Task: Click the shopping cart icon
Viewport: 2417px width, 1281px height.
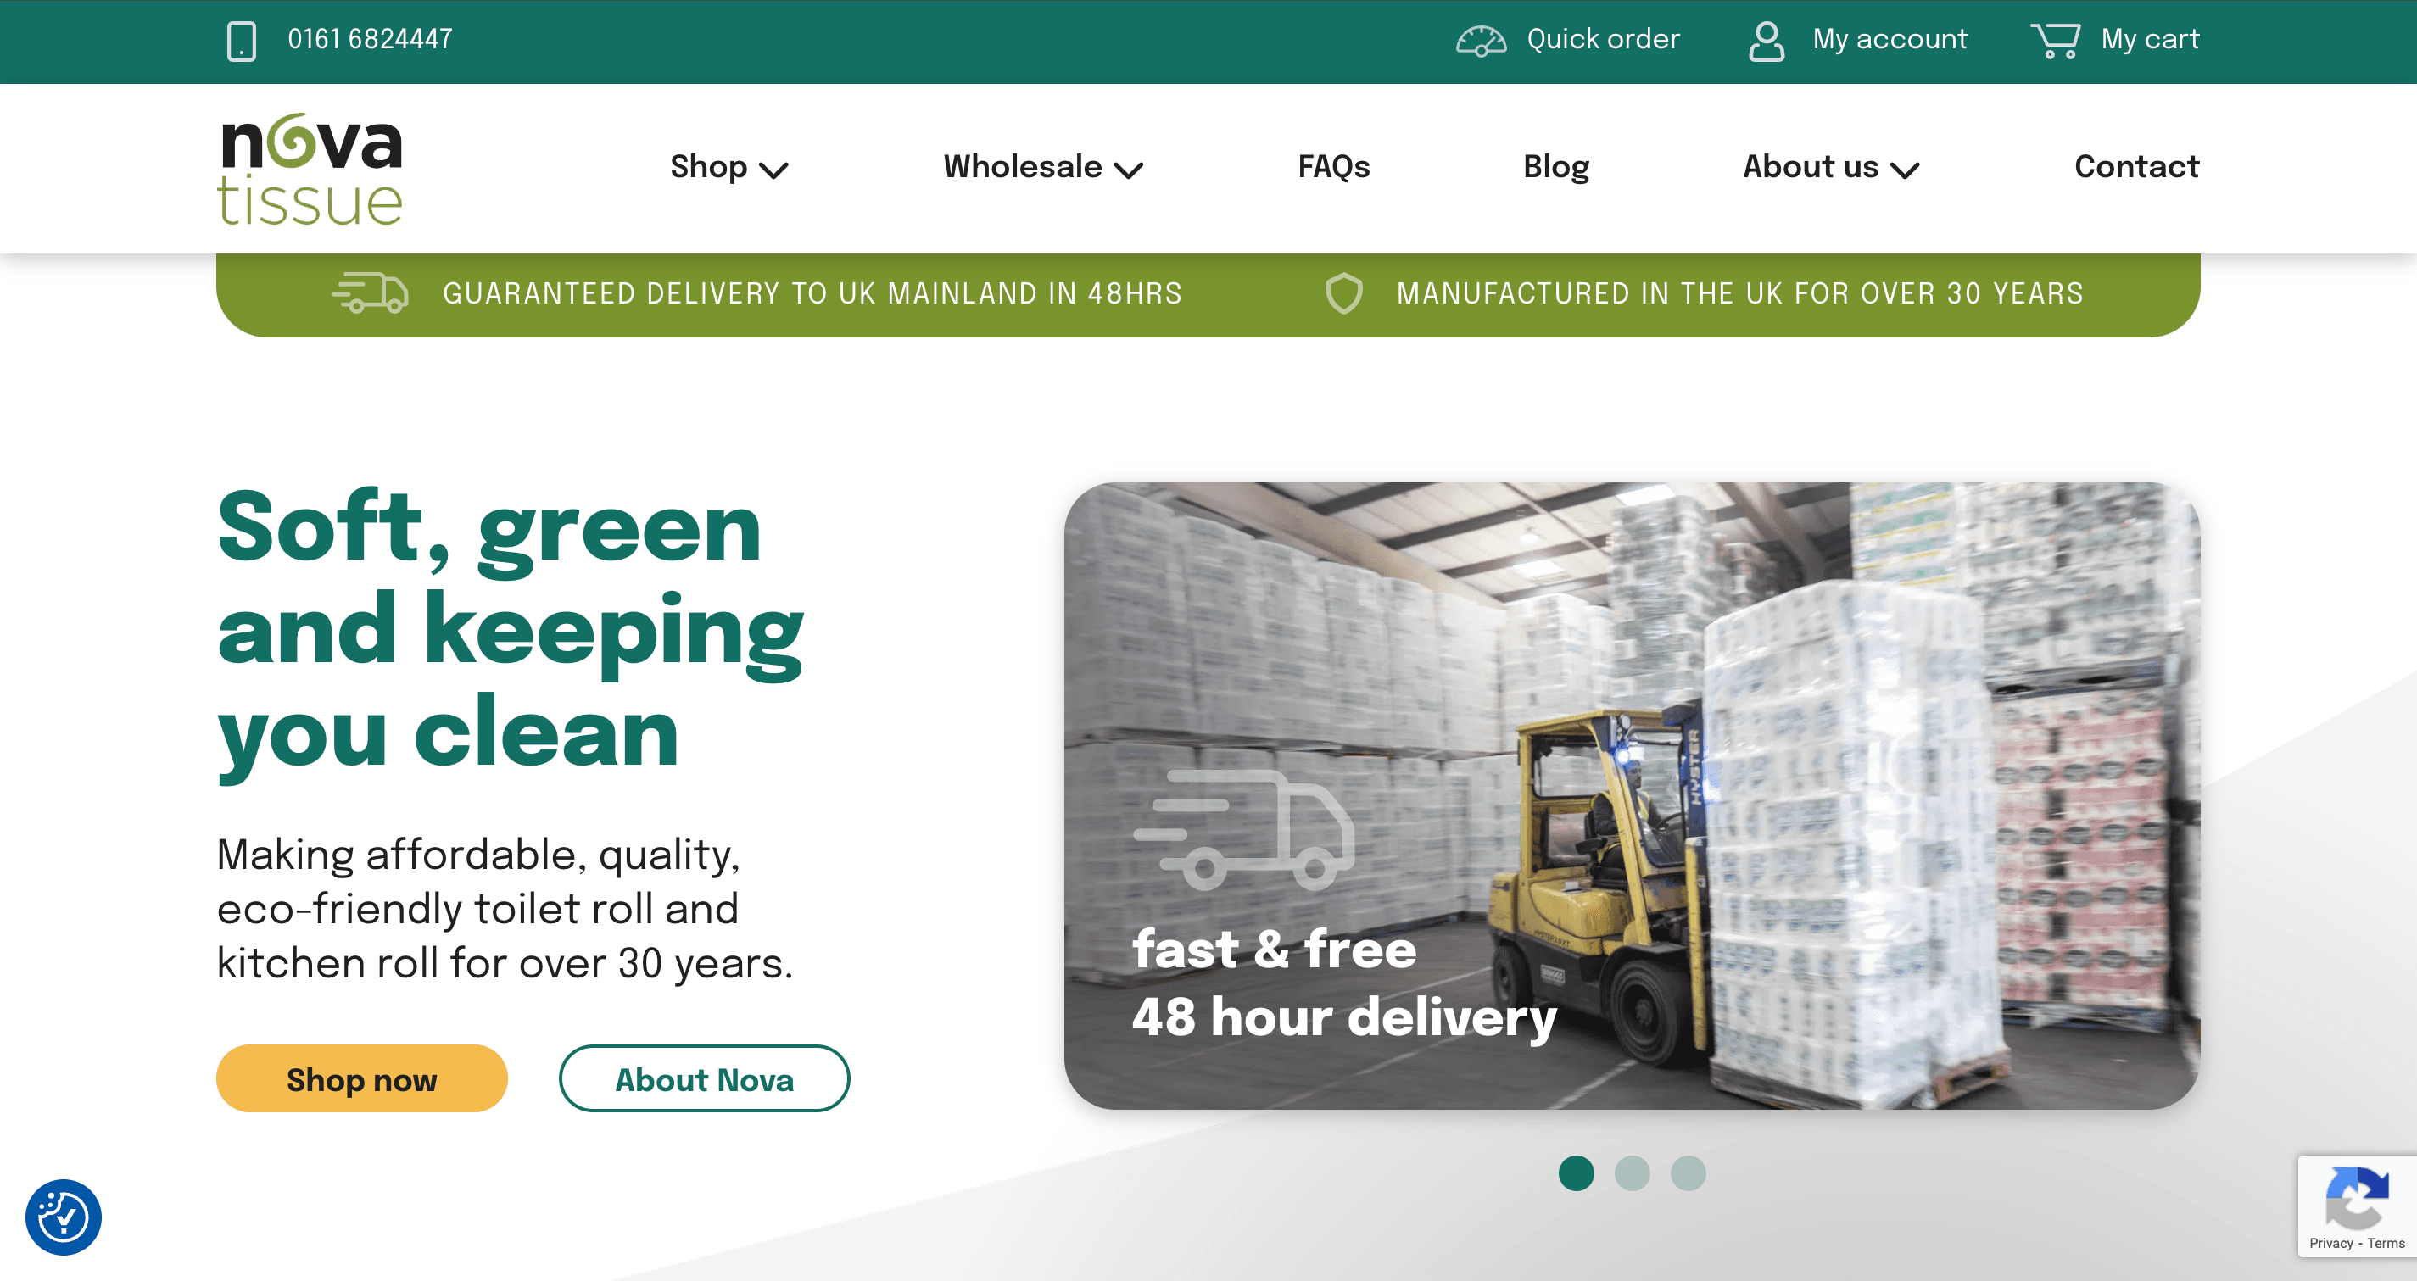Action: pyautogui.click(x=2055, y=41)
